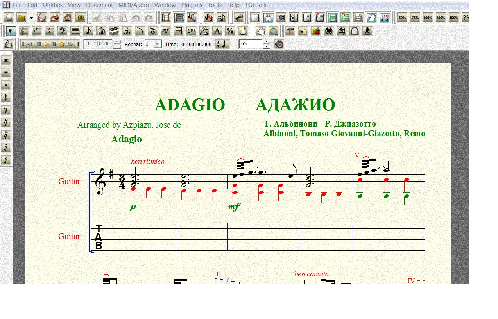
Task: Select the Page Layout tool
Action: pos(243,31)
